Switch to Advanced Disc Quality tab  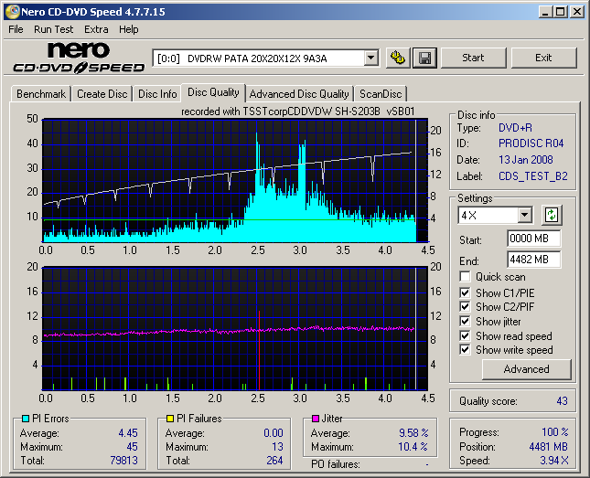[299, 94]
